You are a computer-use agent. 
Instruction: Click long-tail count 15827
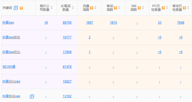[x=67, y=81]
